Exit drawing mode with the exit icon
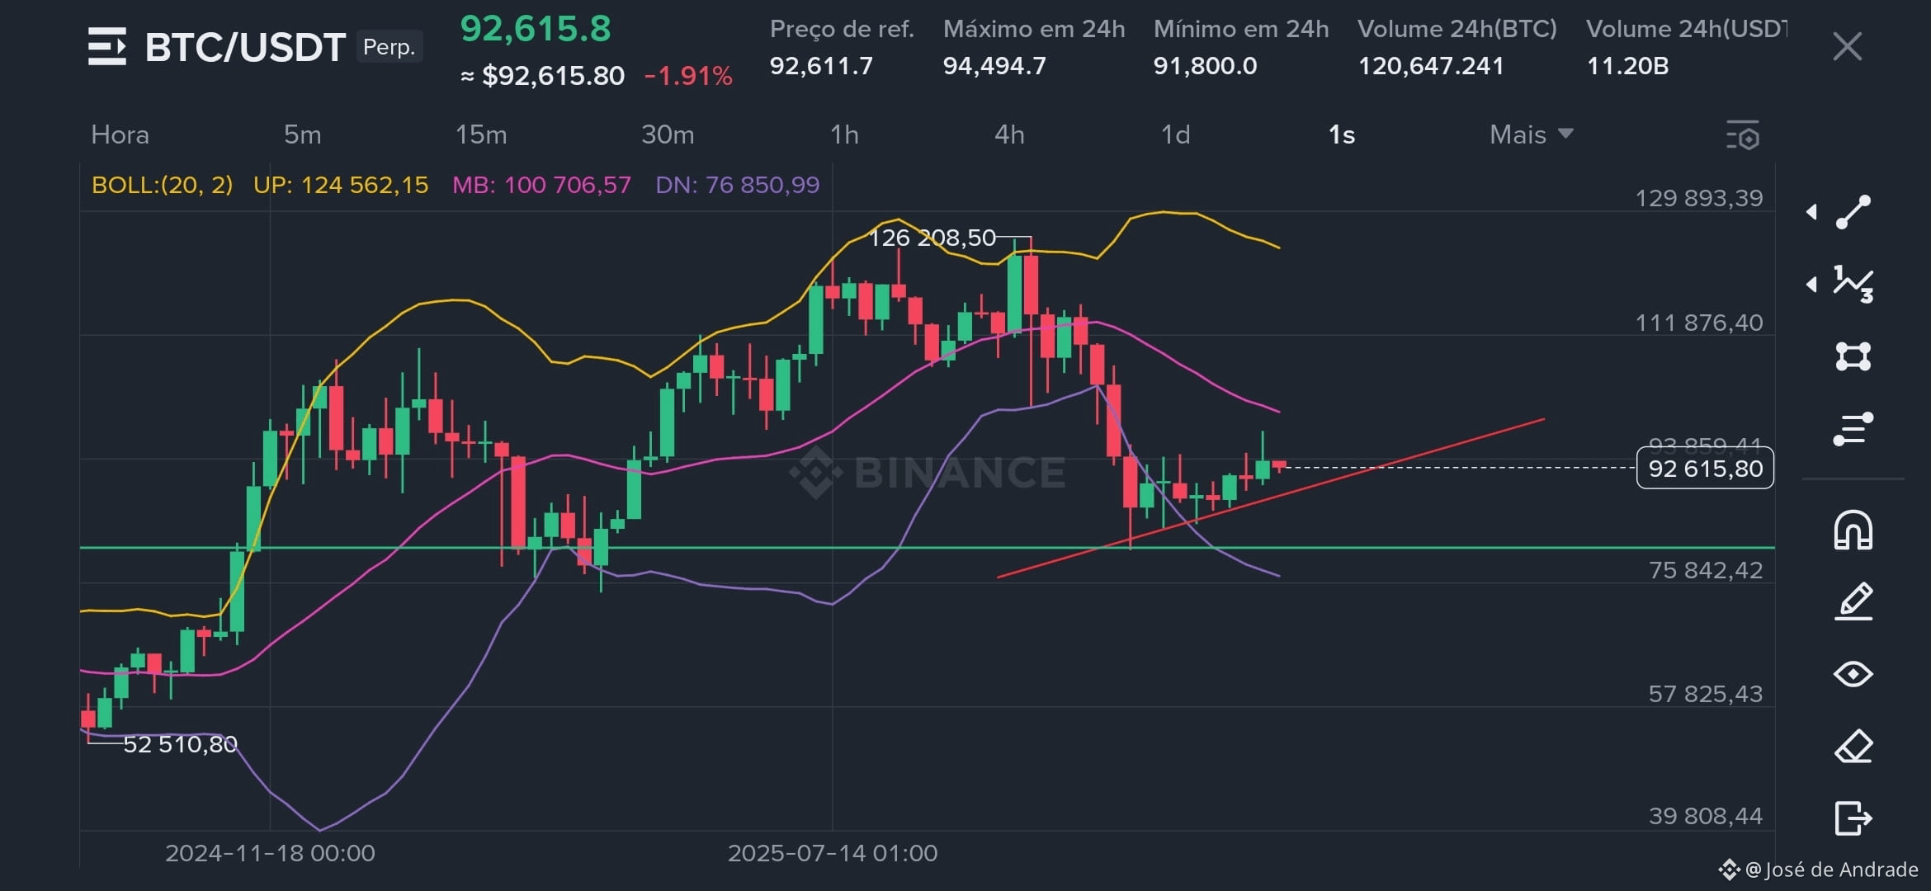This screenshot has height=891, width=1931. [1853, 818]
